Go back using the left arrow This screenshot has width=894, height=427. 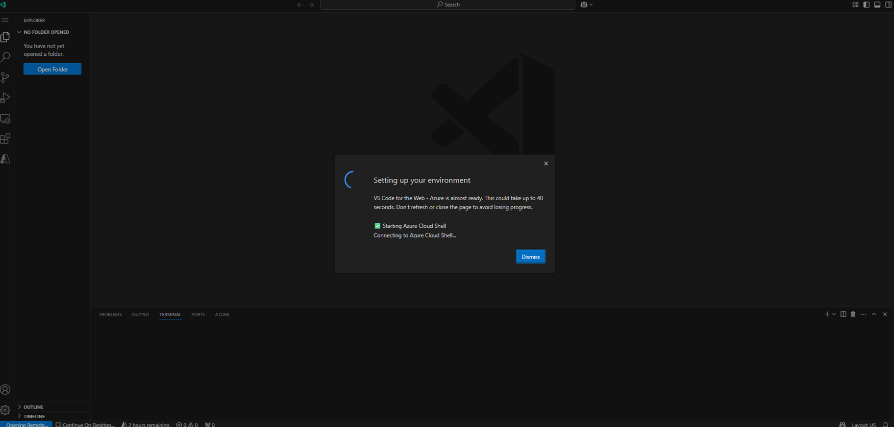click(x=300, y=5)
